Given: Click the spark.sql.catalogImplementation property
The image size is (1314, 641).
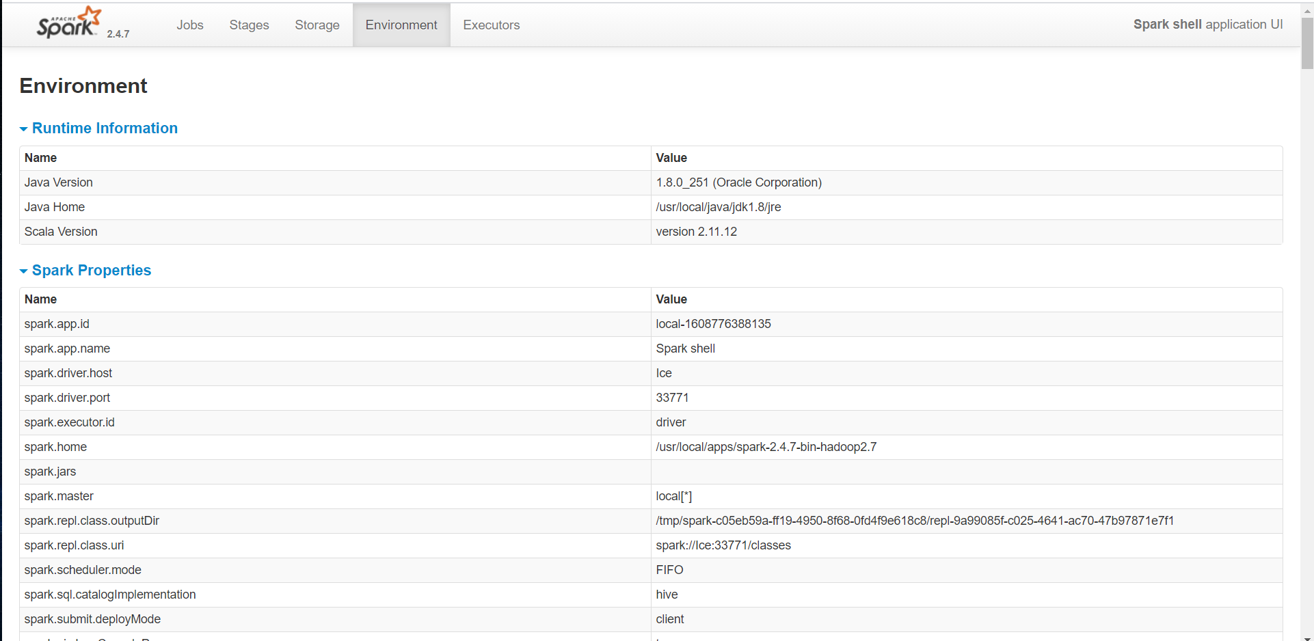Looking at the screenshot, I should click(x=110, y=595).
